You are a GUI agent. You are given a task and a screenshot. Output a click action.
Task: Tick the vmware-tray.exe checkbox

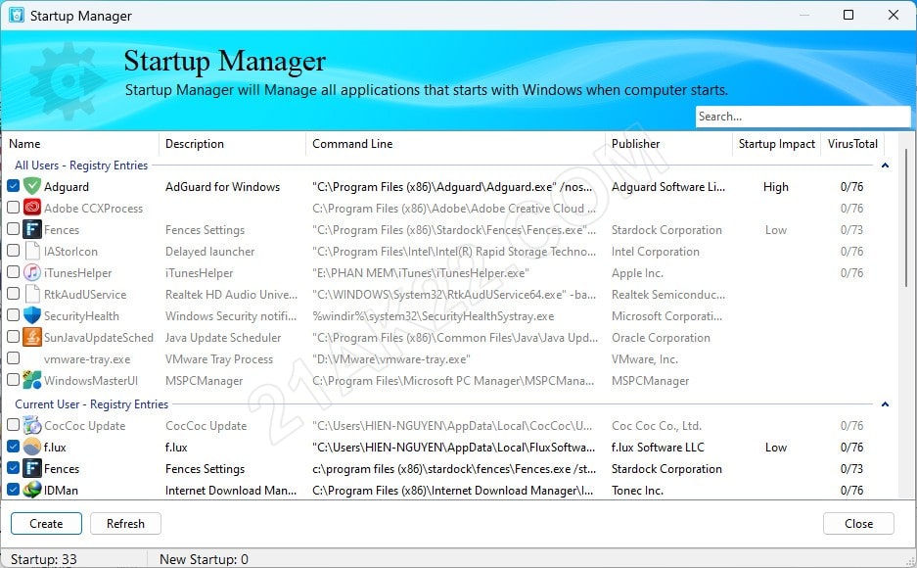coord(13,358)
